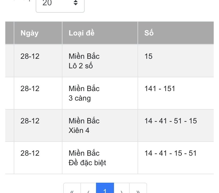Screen dimensions: 219x193
Task: Click the Ngày column header
Action: click(30, 33)
